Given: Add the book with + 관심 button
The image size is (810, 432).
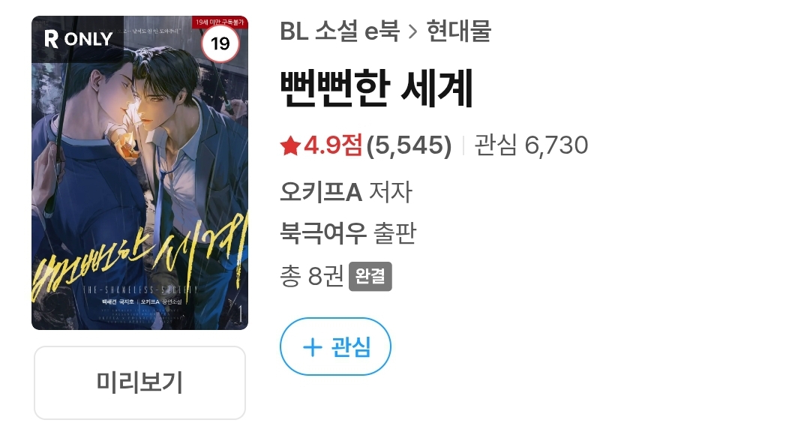Looking at the screenshot, I should click(x=336, y=346).
